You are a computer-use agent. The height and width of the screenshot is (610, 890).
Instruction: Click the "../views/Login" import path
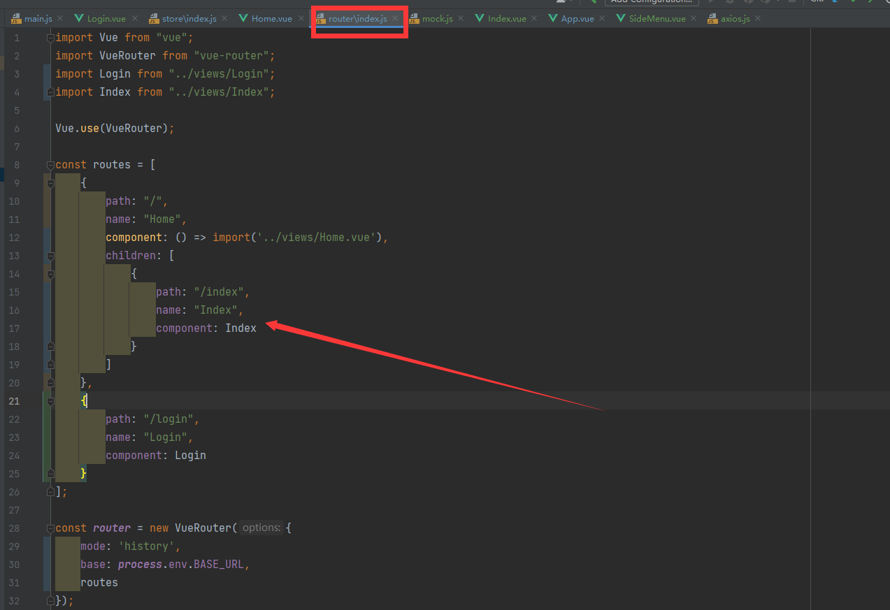tap(219, 74)
